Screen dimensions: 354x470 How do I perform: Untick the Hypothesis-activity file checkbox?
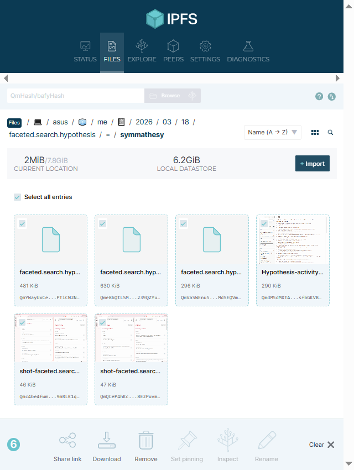click(x=264, y=223)
